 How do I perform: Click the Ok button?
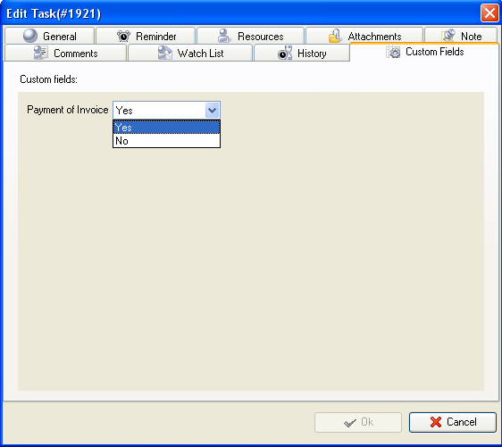click(358, 422)
